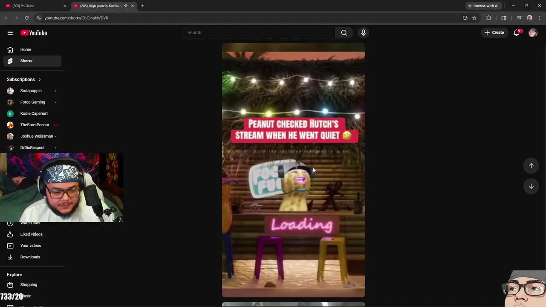Open the YouTube hamburger guide menu
The width and height of the screenshot is (546, 307).
(x=10, y=33)
